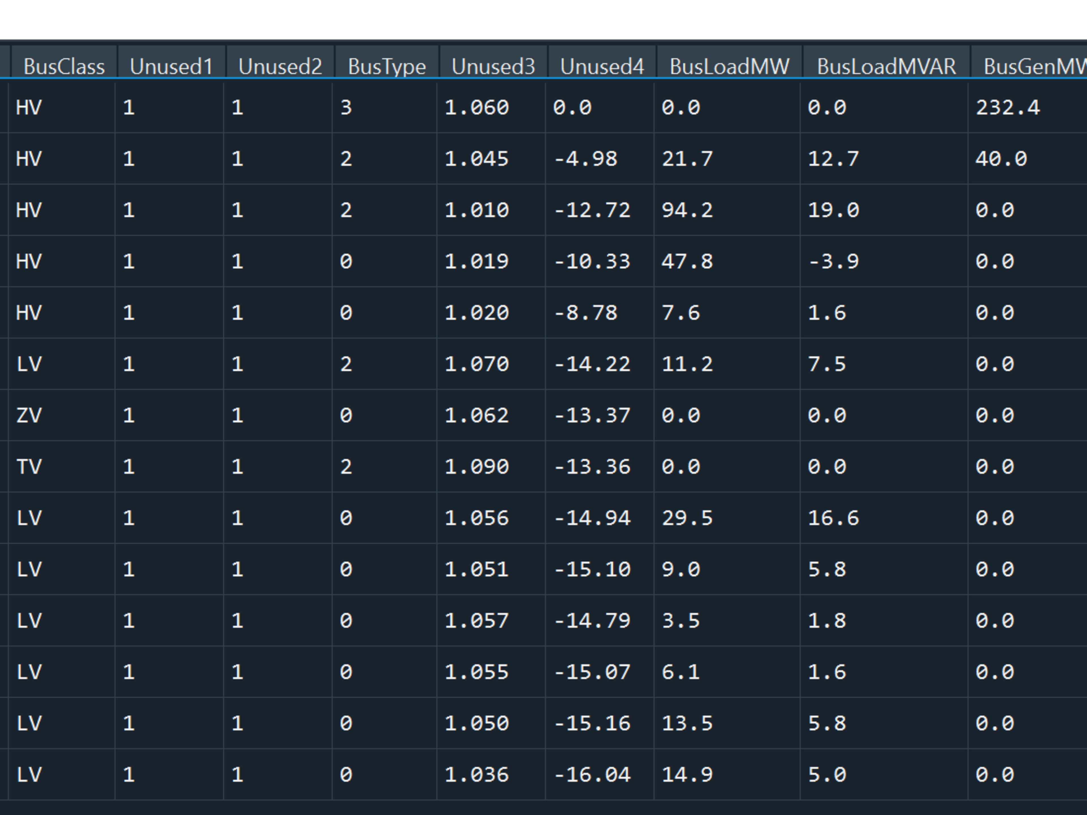Click the MVAR cell showing -3.9
The width and height of the screenshot is (1087, 815).
(833, 261)
